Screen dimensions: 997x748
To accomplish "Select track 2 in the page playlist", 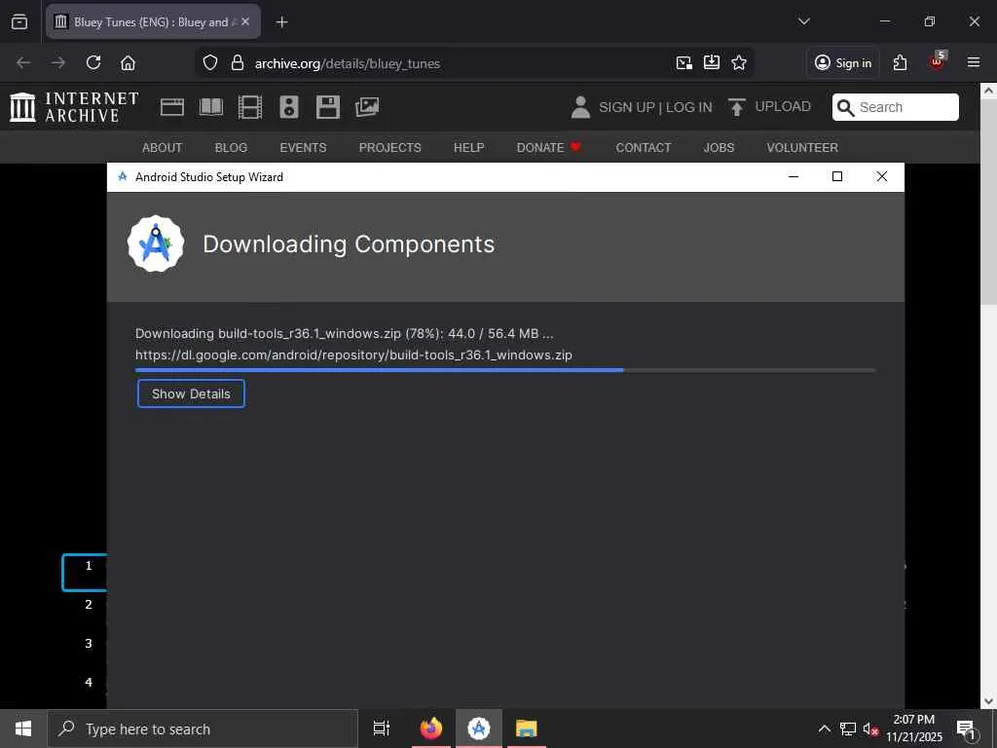I will (89, 604).
